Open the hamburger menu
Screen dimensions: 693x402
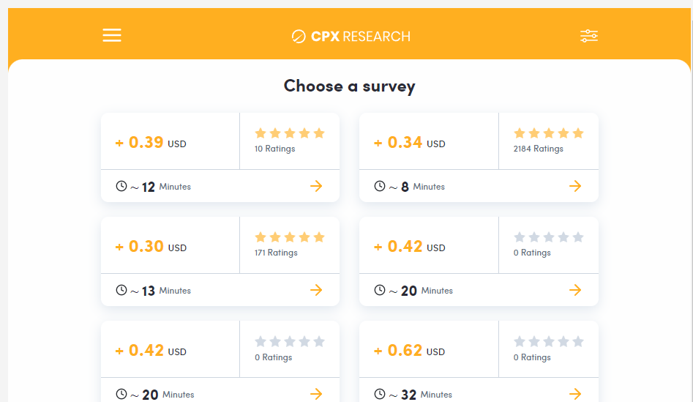(112, 35)
